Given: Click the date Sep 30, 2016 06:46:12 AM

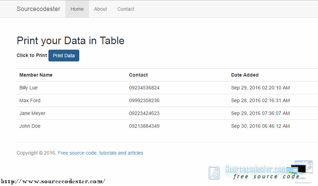Looking at the screenshot, I should pyautogui.click(x=261, y=126).
